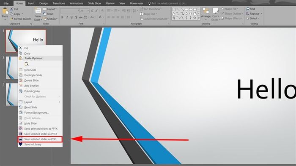
Task: Open the Section dropdown in ribbon
Action: click(51, 19)
